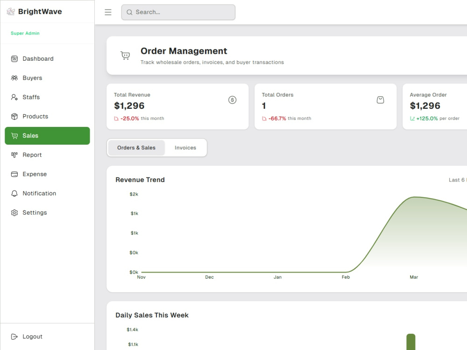Click the -25.0% this month text
Viewport: 467px width, 350px height.
pos(142,119)
